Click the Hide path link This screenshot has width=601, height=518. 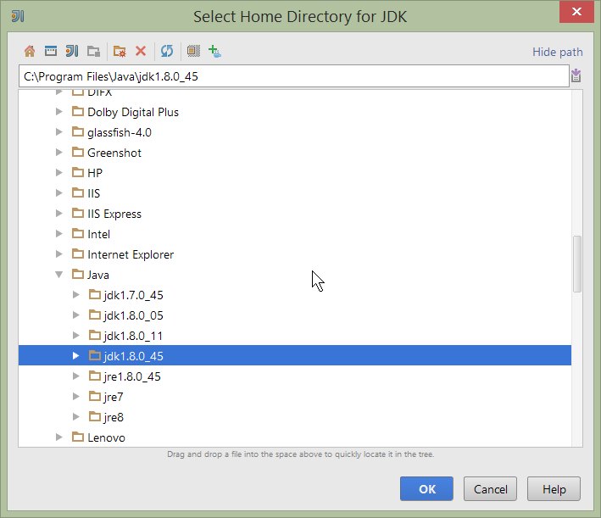tap(557, 52)
